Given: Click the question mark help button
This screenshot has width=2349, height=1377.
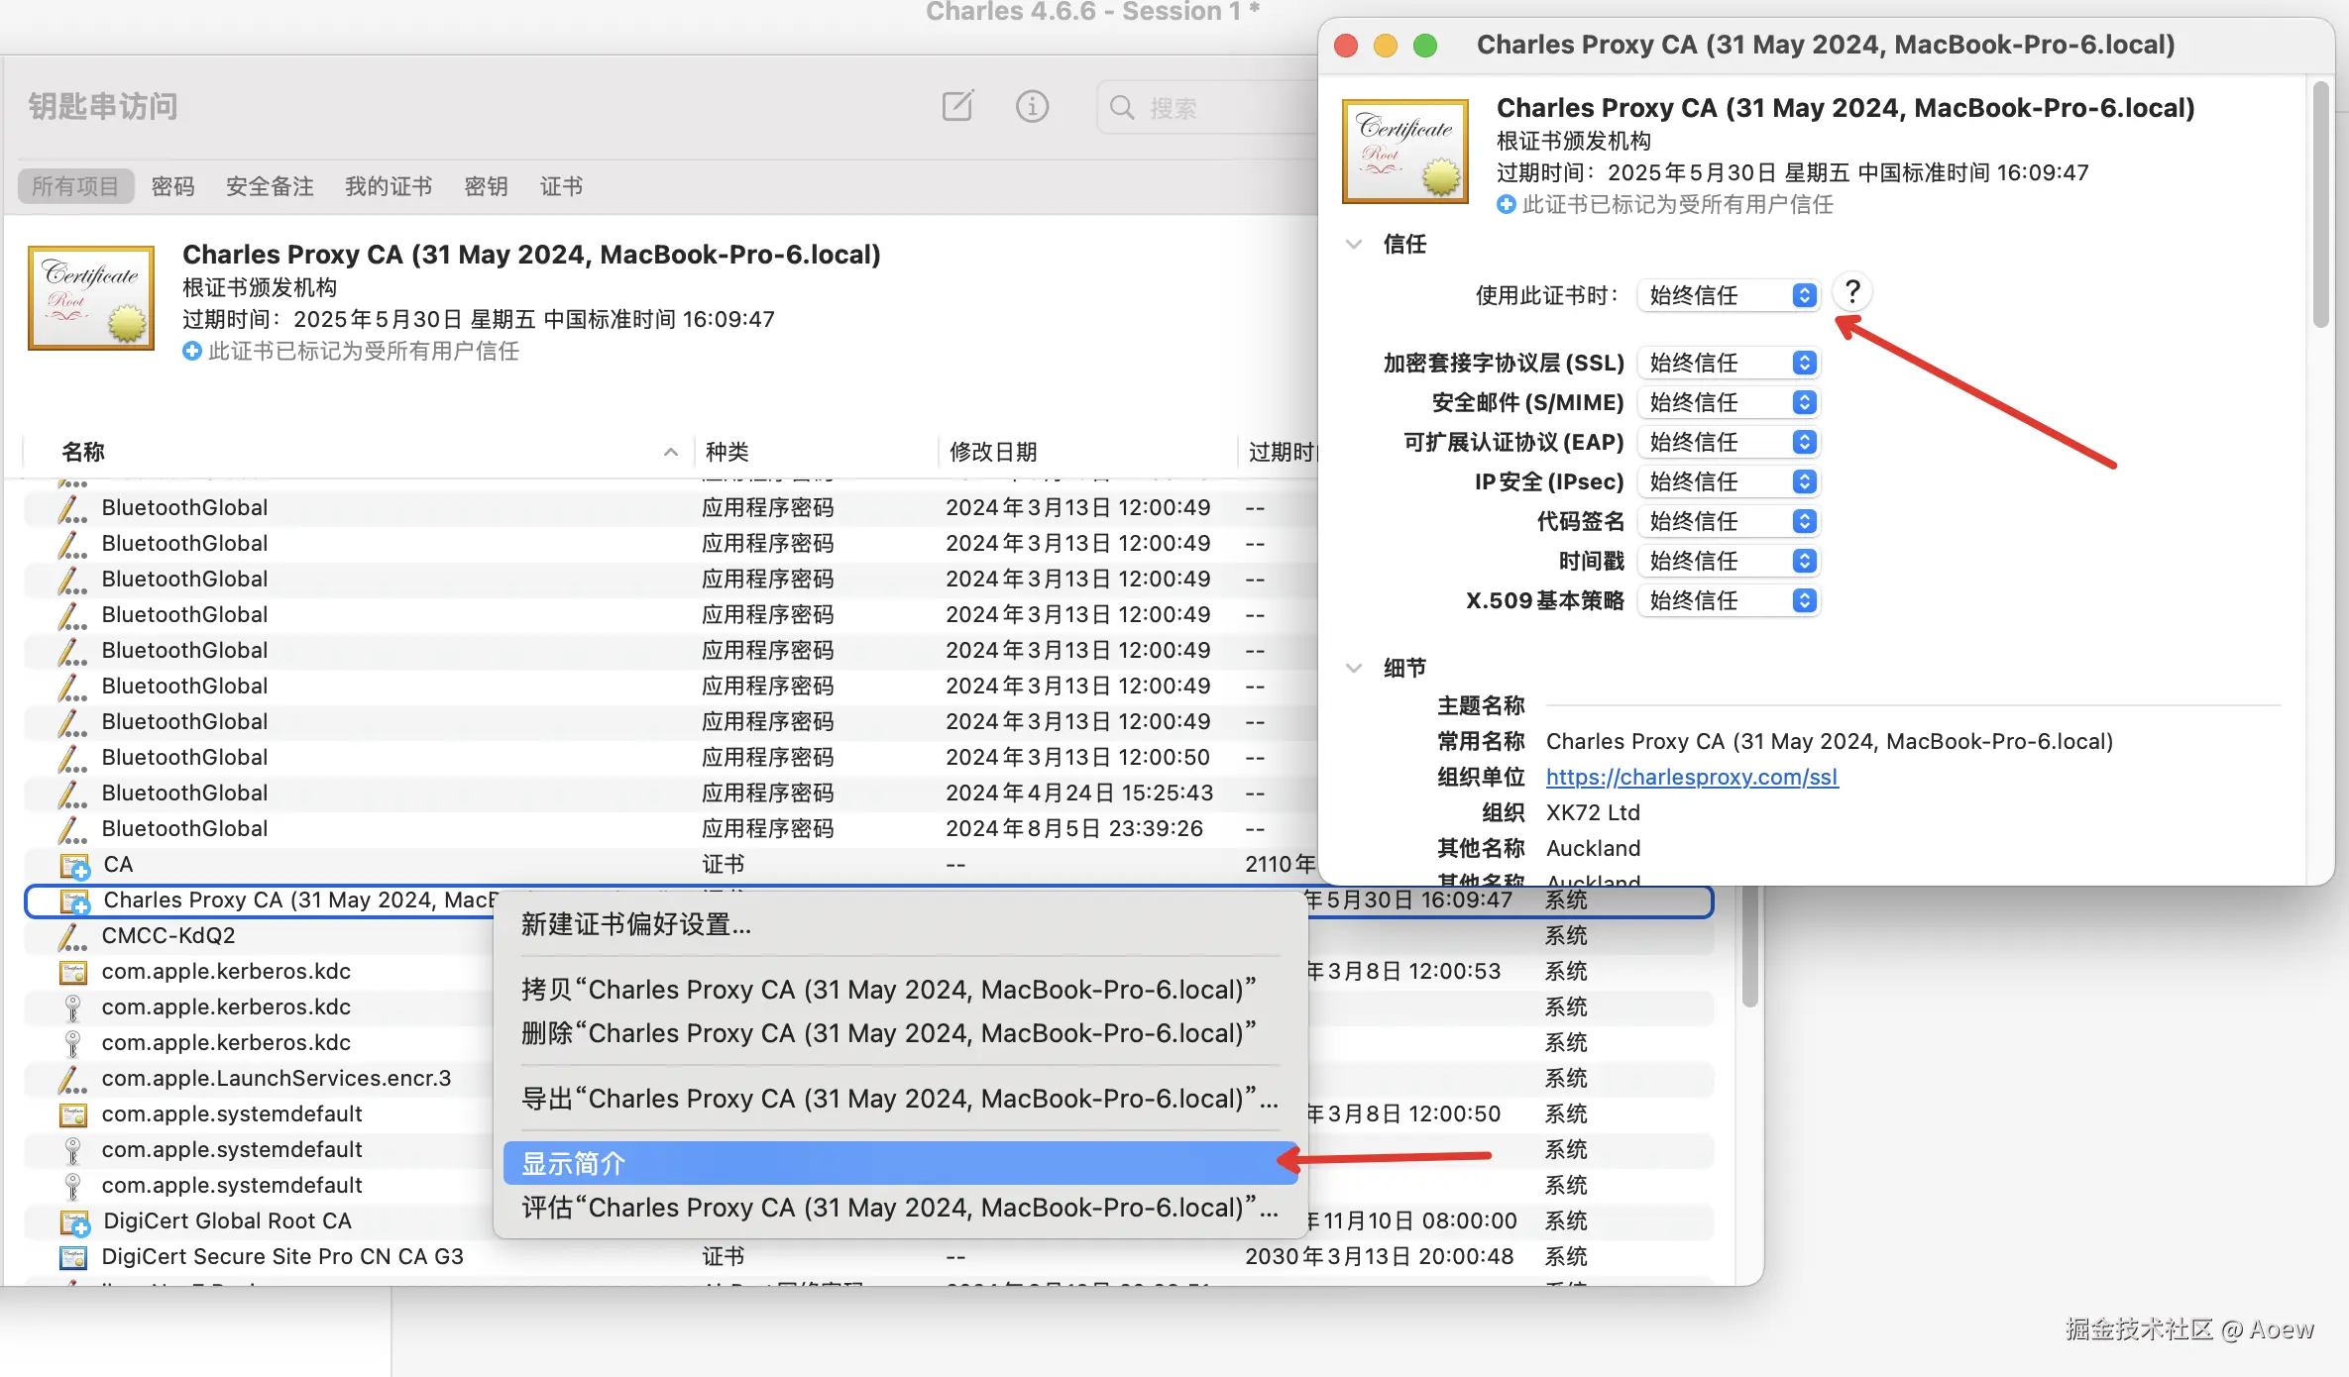Looking at the screenshot, I should coord(1851,292).
